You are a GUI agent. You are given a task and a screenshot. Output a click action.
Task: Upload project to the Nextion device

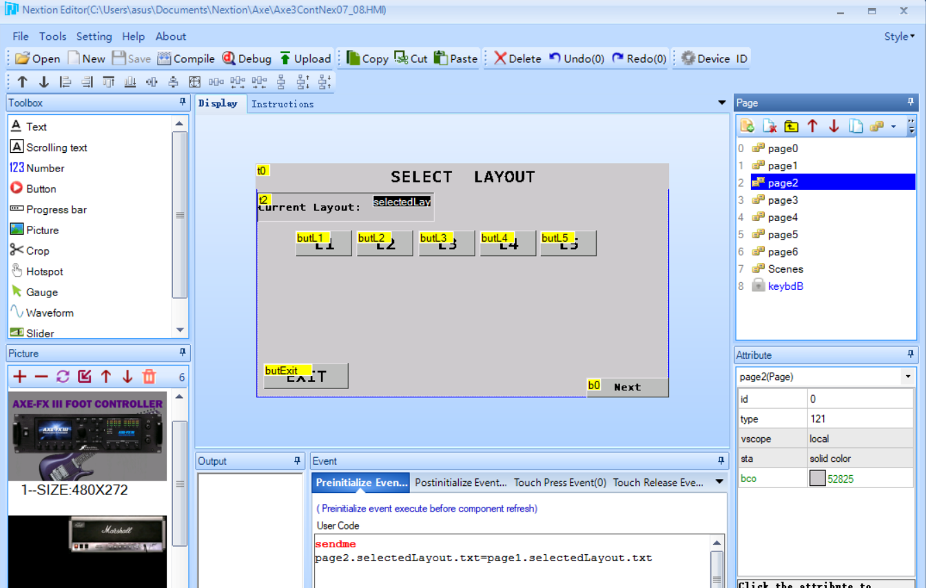(305, 59)
